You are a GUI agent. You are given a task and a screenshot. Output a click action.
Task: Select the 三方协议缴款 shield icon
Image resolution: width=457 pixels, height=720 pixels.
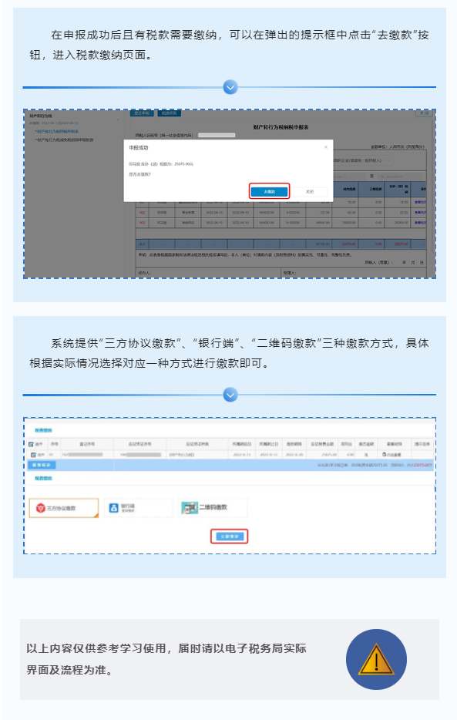point(40,508)
